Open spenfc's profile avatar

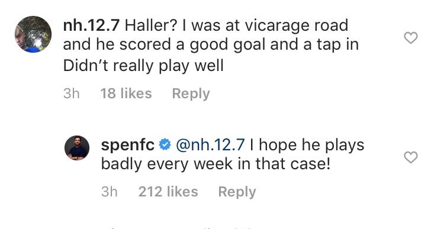pyautogui.click(x=77, y=148)
